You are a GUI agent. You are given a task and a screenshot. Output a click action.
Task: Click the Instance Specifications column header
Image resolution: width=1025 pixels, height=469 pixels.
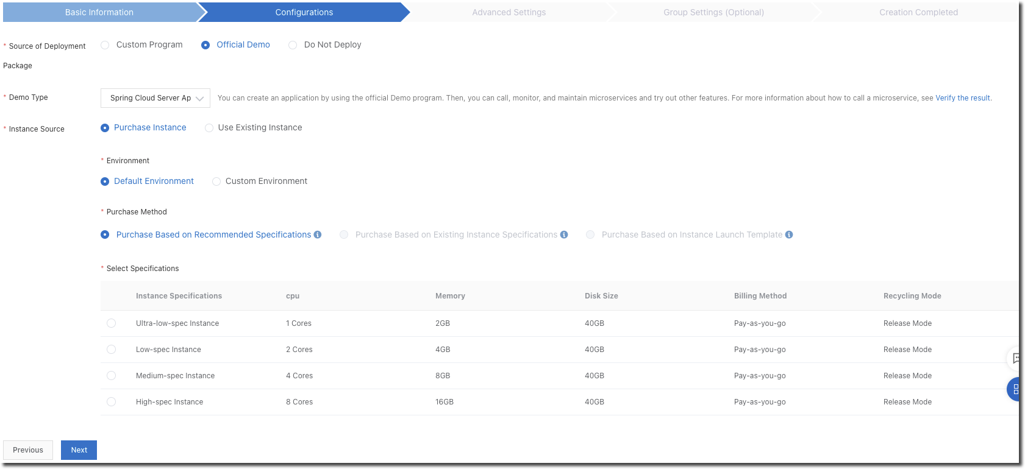pos(179,296)
